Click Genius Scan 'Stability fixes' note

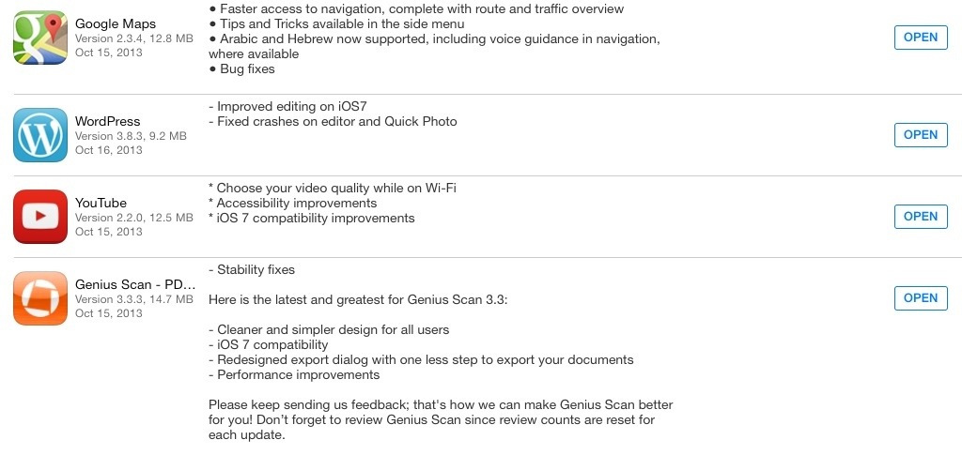click(x=252, y=269)
